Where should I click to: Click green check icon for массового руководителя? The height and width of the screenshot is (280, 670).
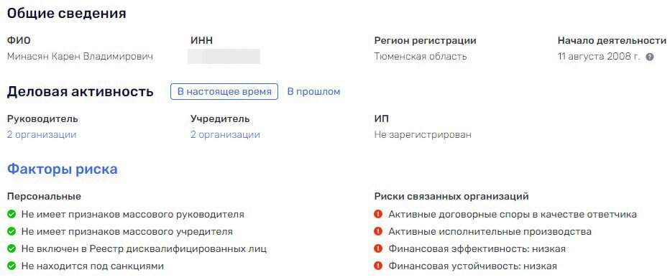click(x=12, y=214)
